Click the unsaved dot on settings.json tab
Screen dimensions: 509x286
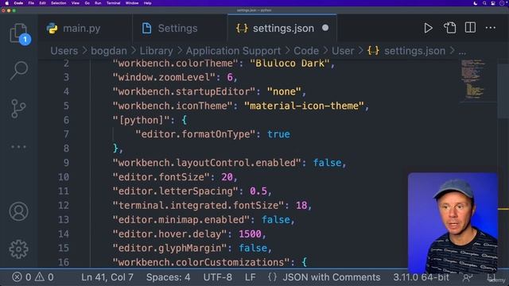[325, 28]
